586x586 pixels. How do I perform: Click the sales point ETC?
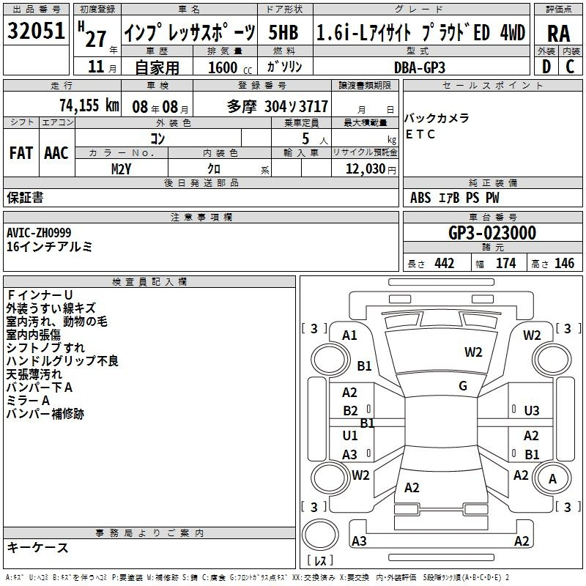420,134
